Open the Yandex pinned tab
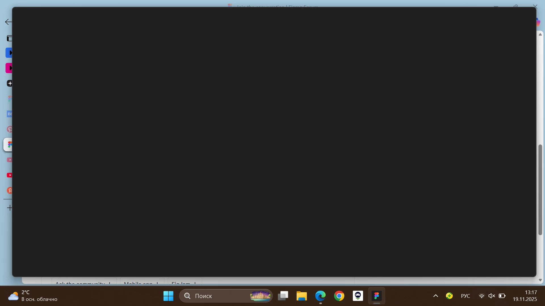 [x=9, y=190]
